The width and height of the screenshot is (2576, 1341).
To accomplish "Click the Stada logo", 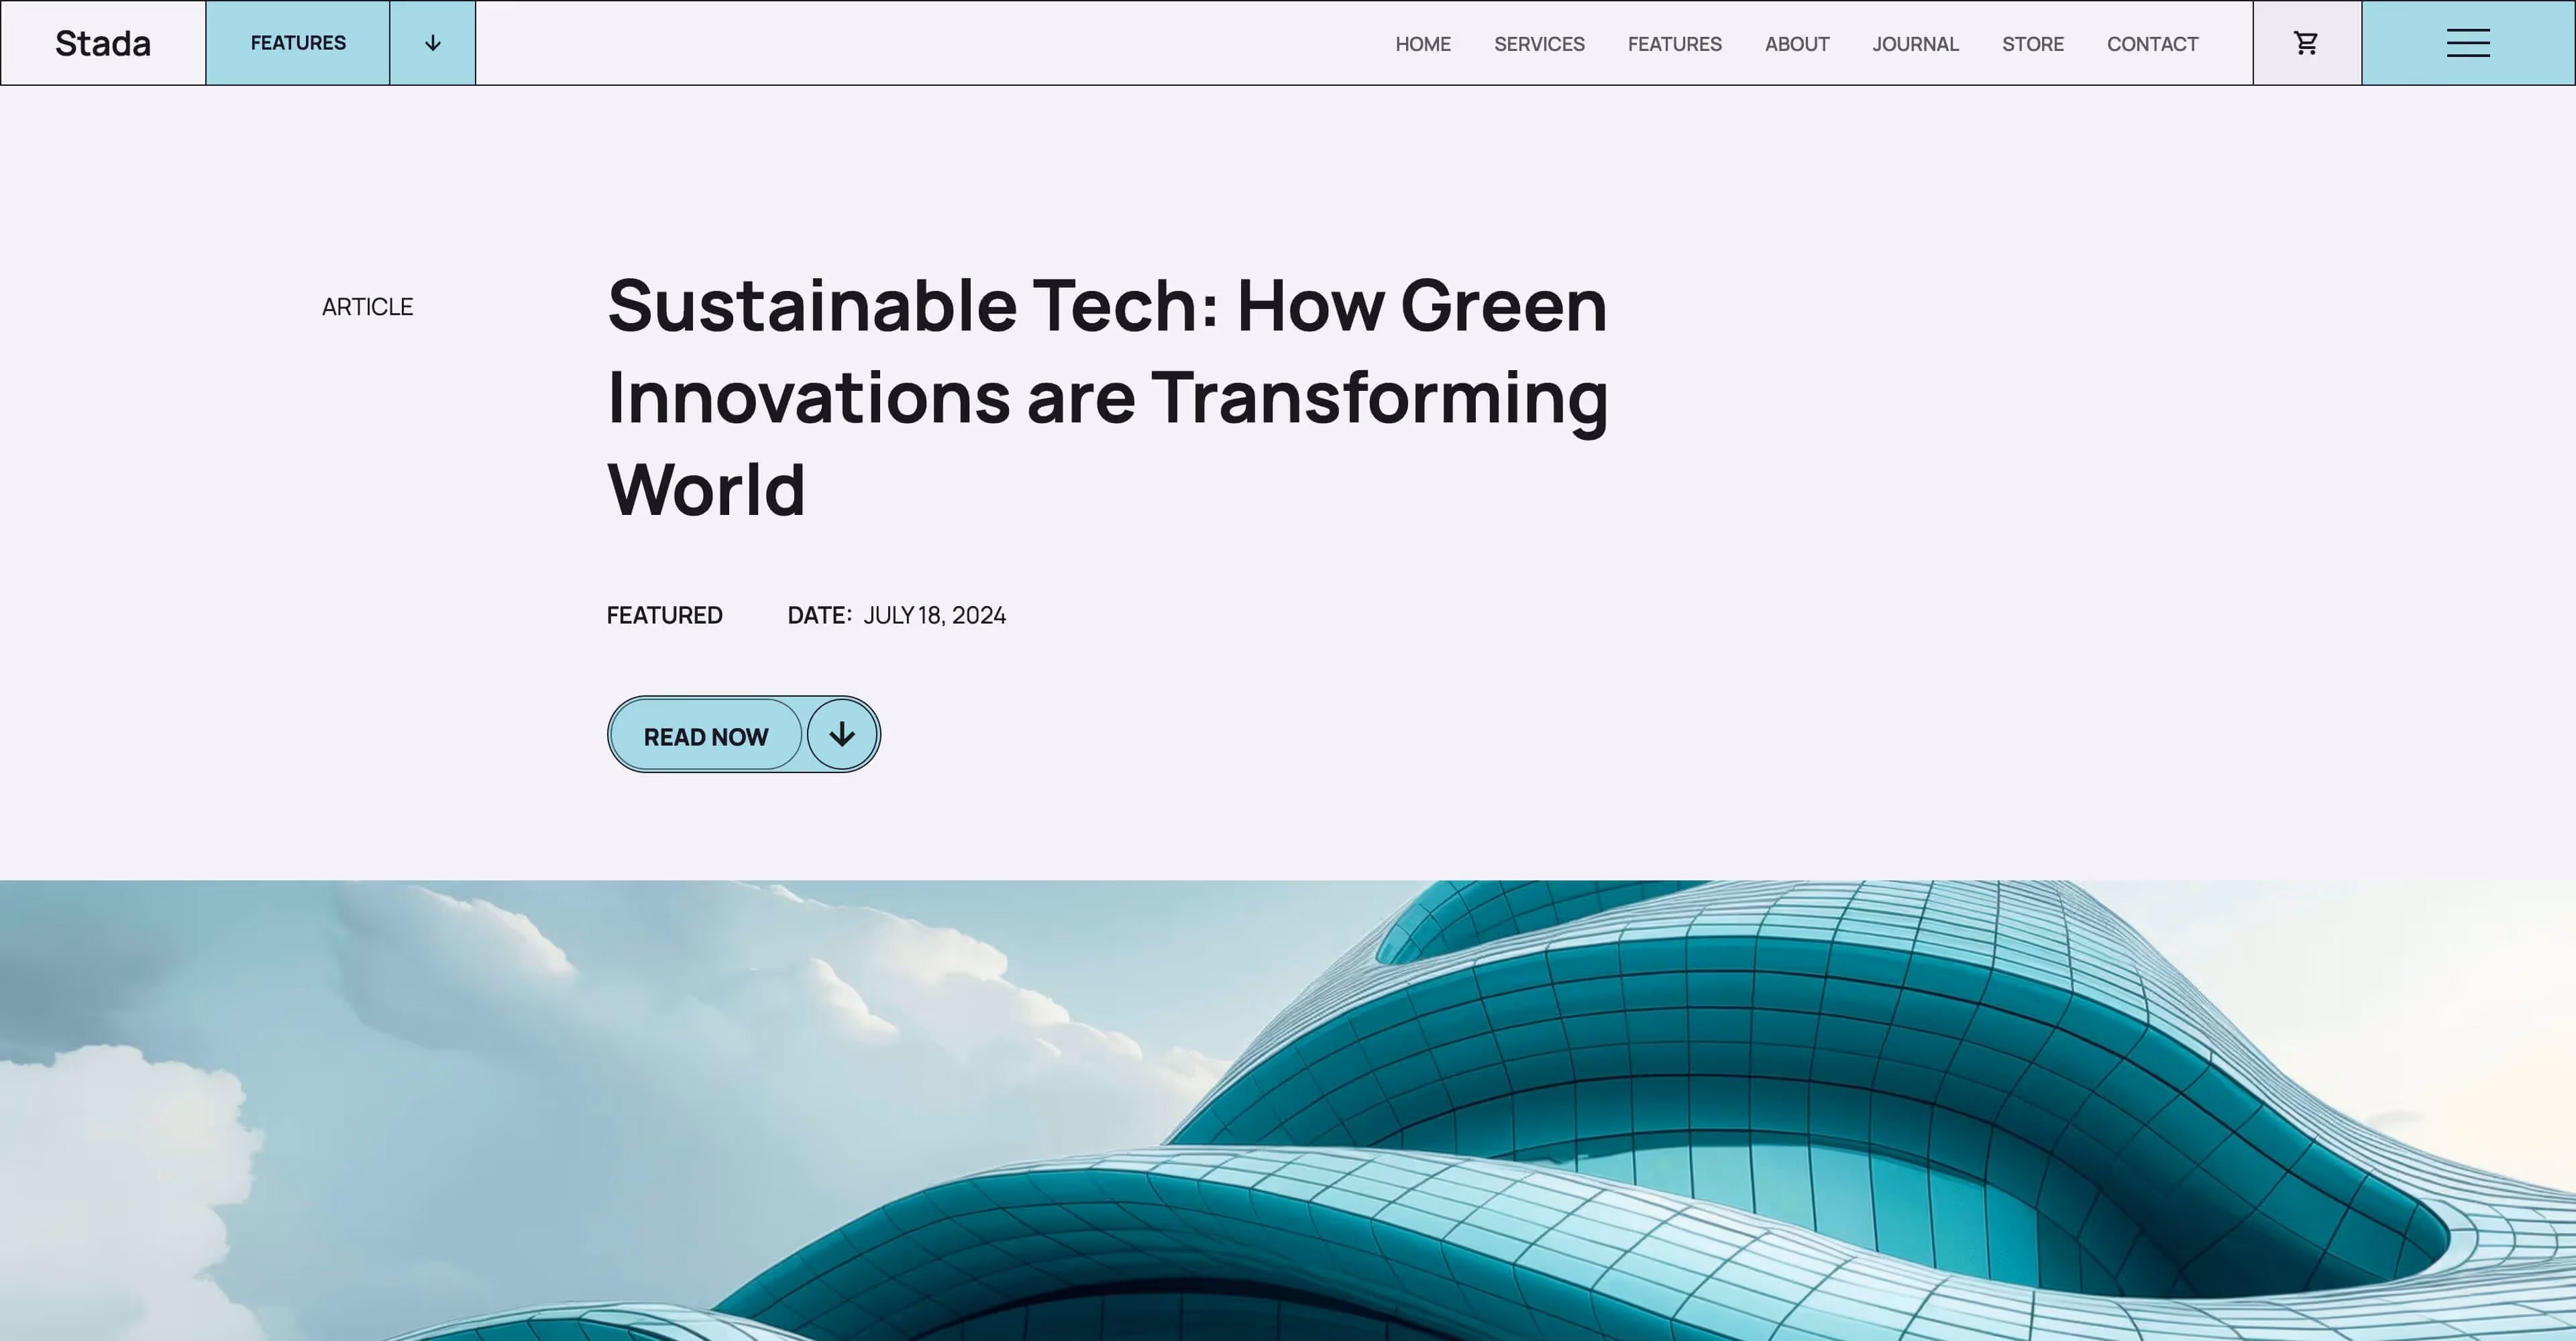I will (103, 43).
